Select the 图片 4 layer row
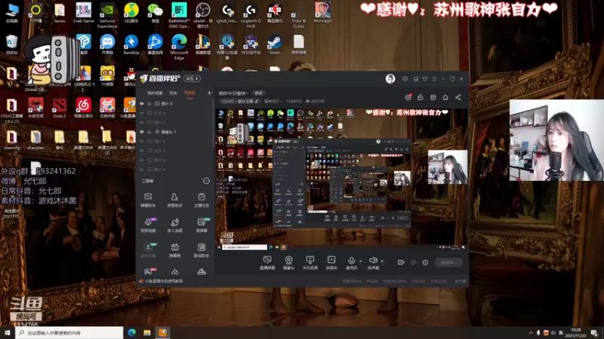 [175, 169]
